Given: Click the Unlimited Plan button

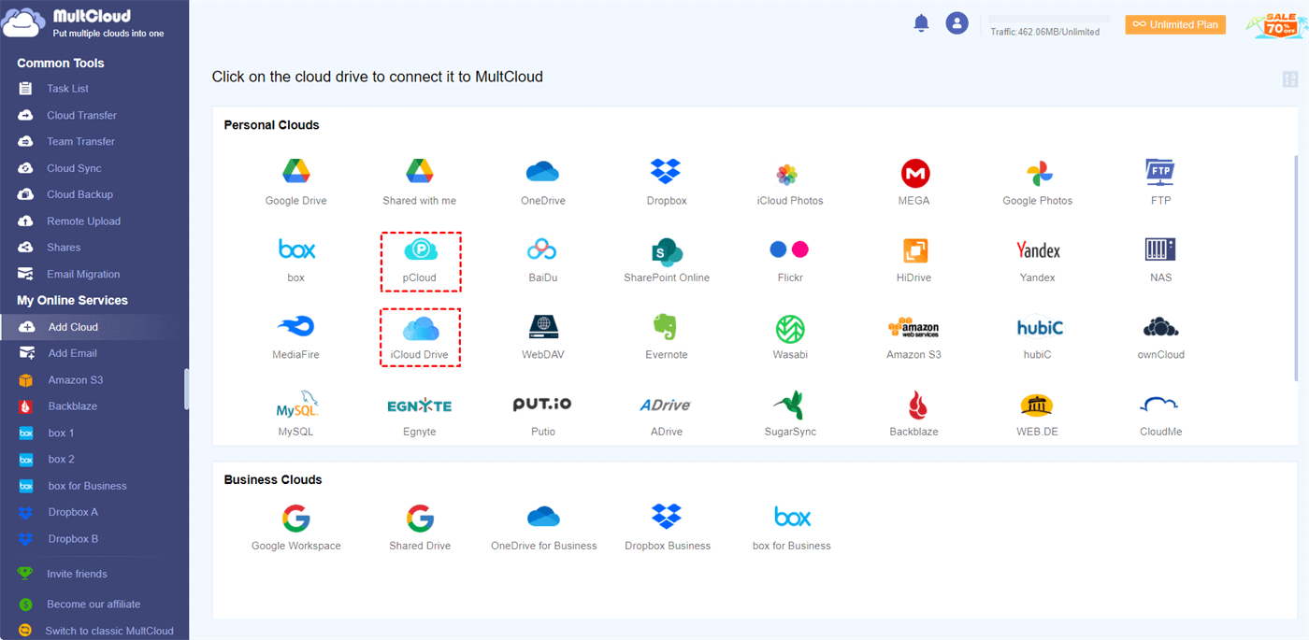Looking at the screenshot, I should tap(1175, 24).
